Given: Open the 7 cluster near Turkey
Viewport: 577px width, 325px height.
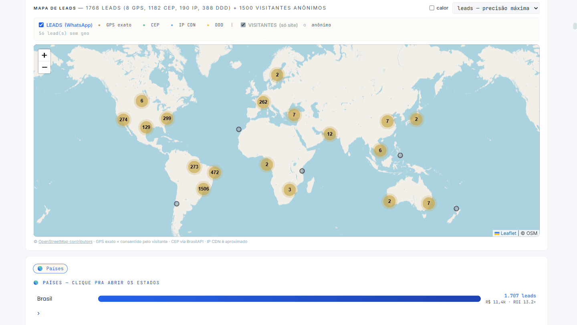Looking at the screenshot, I should coord(294,115).
